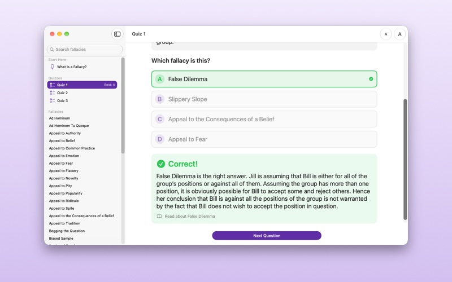The width and height of the screenshot is (452, 282).
Task: Click the Which fallacy is this? heading
Action: click(x=181, y=60)
